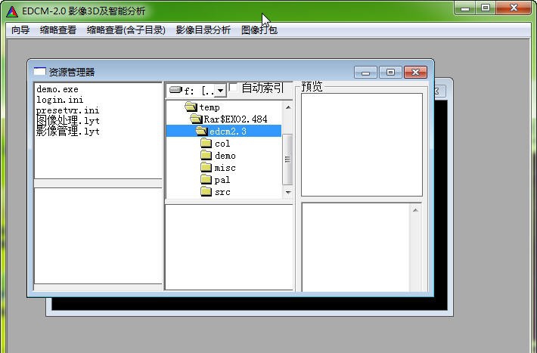Select the edcm2.3 folder row
The height and width of the screenshot is (353, 537).
click(x=224, y=131)
